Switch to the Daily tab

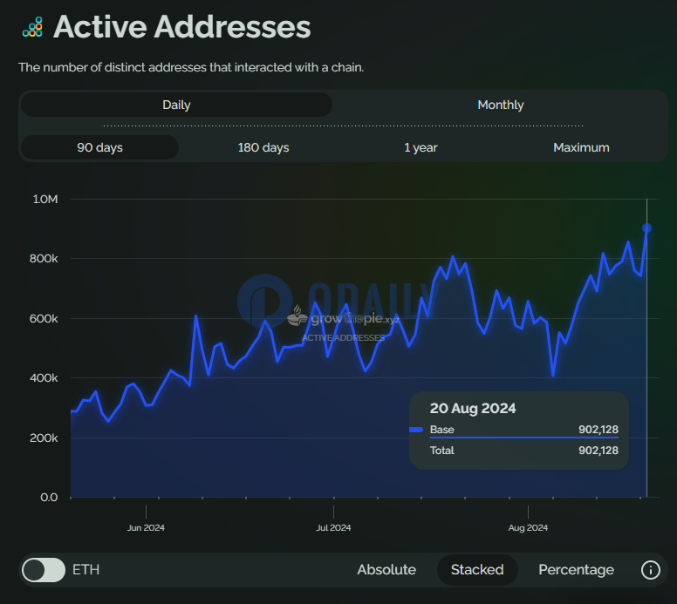click(176, 105)
